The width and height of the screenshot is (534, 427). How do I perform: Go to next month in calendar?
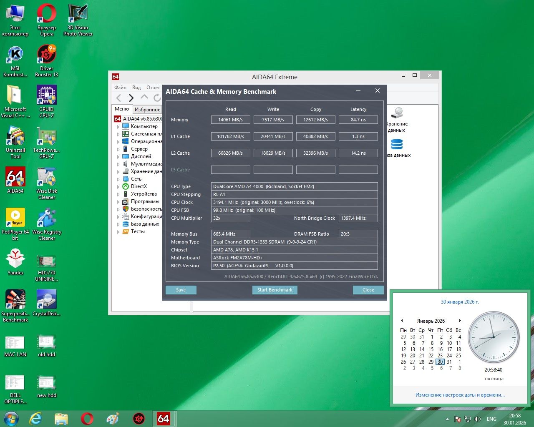click(x=460, y=321)
